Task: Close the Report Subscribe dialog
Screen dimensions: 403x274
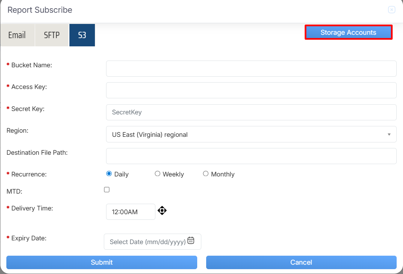Action: tap(391, 10)
